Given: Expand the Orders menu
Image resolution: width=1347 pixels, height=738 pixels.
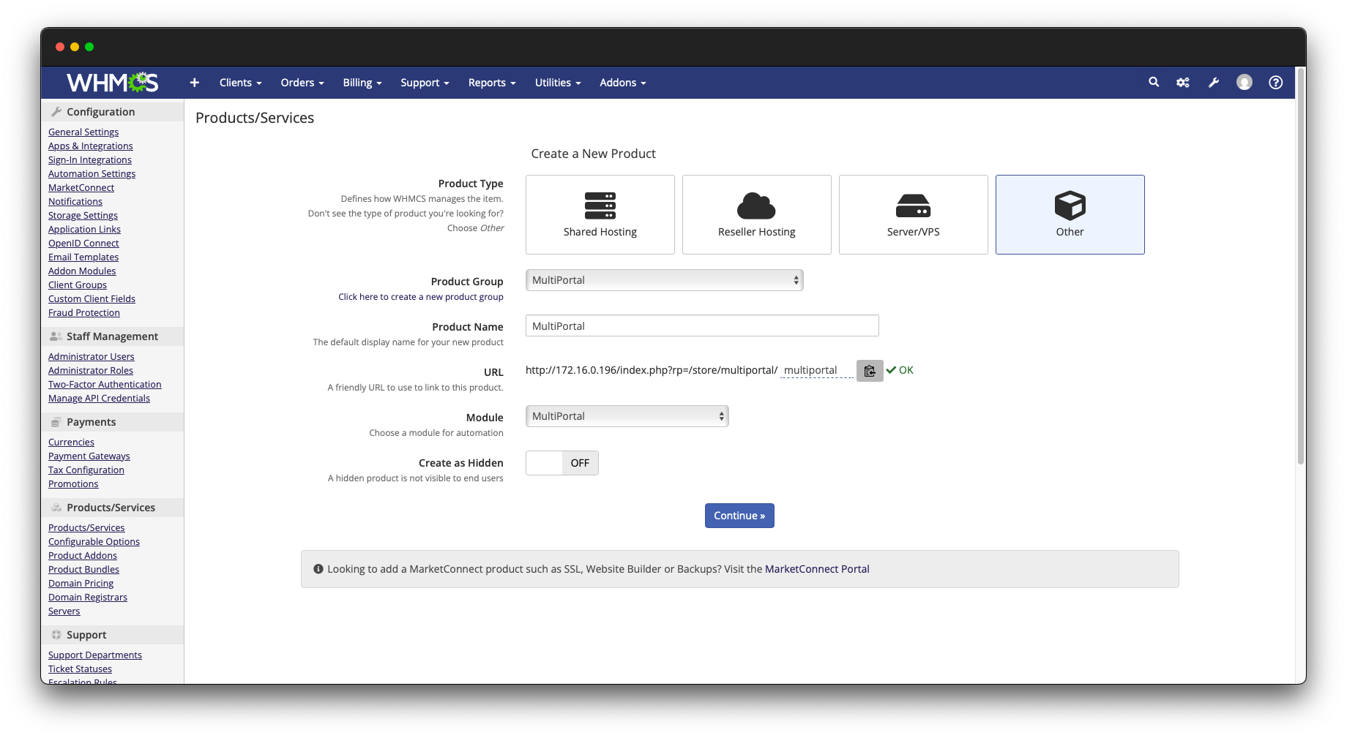Looking at the screenshot, I should [302, 83].
